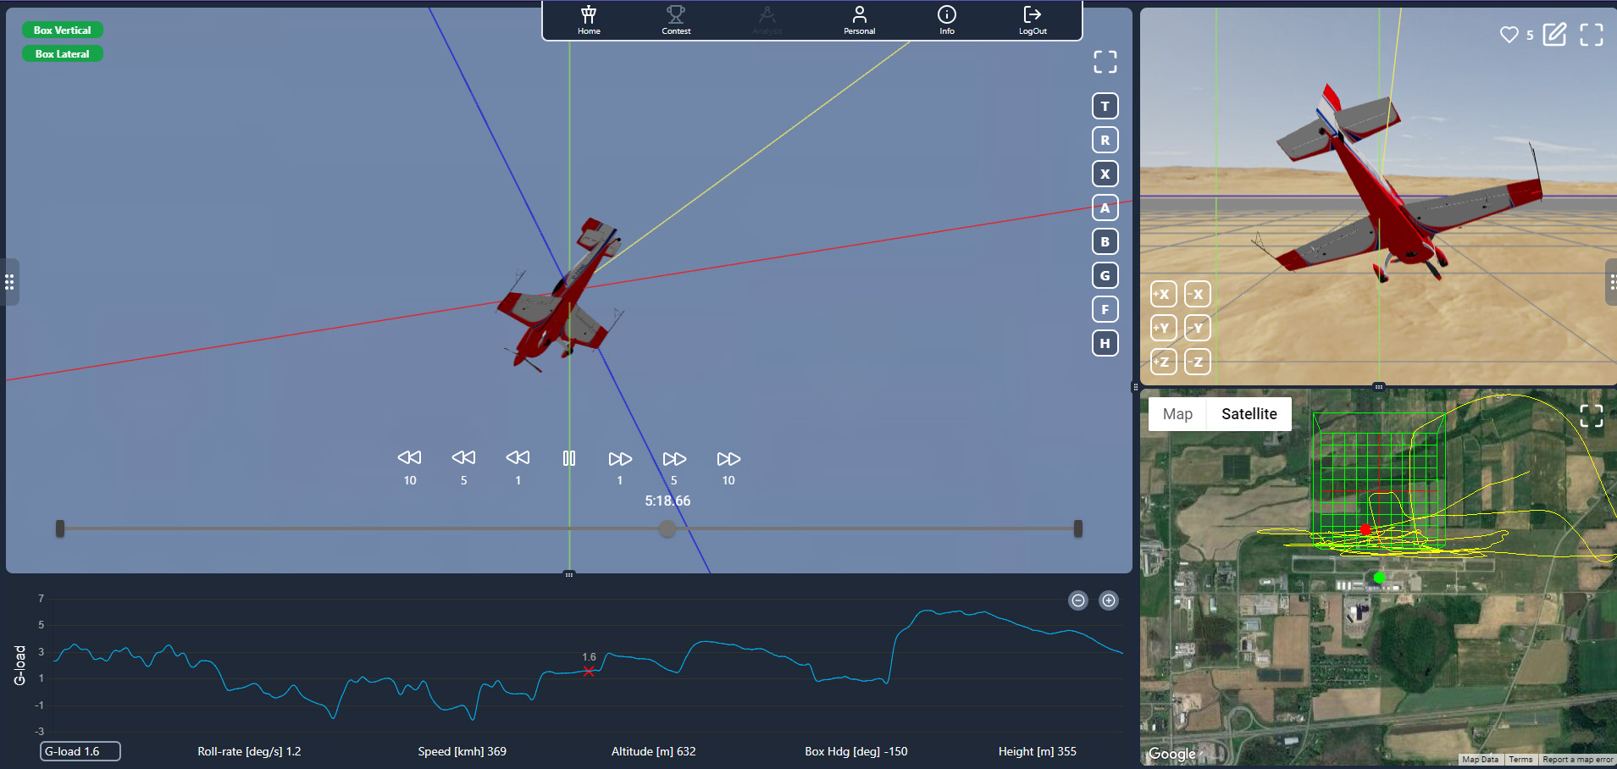Click the heart like icon
The width and height of the screenshot is (1617, 769).
click(x=1509, y=35)
